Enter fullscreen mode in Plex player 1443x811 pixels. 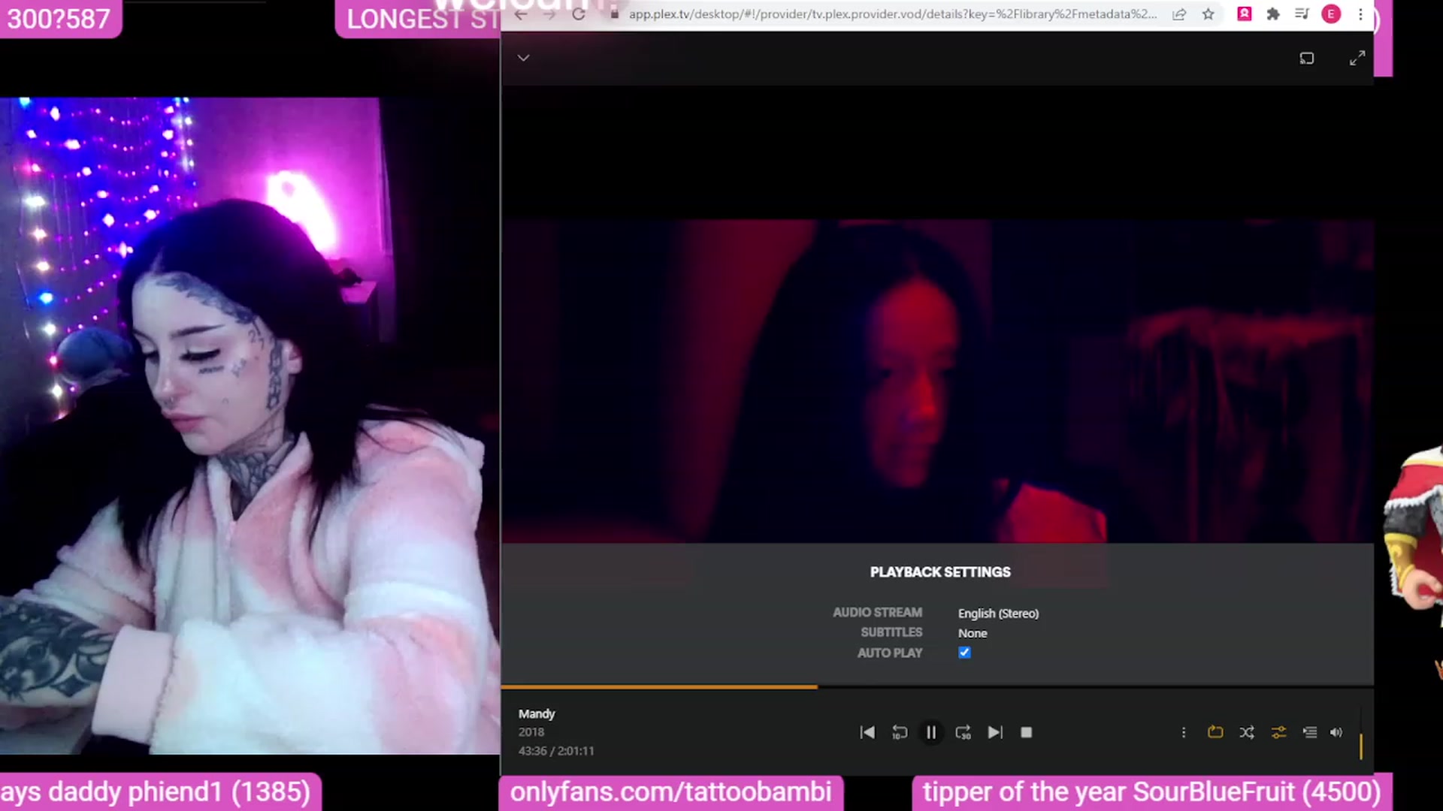point(1357,58)
